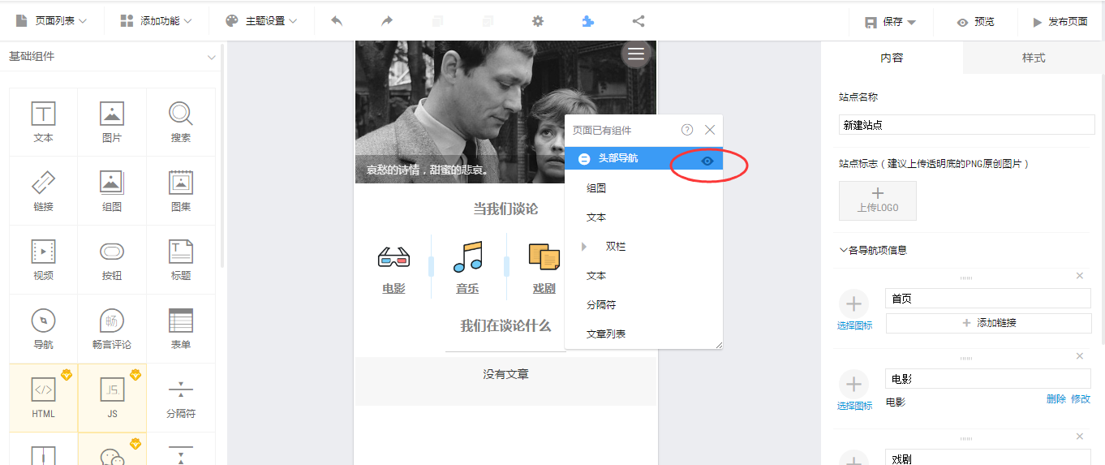The width and height of the screenshot is (1105, 465).
Task: Add the 视频 video component
Action: click(43, 260)
